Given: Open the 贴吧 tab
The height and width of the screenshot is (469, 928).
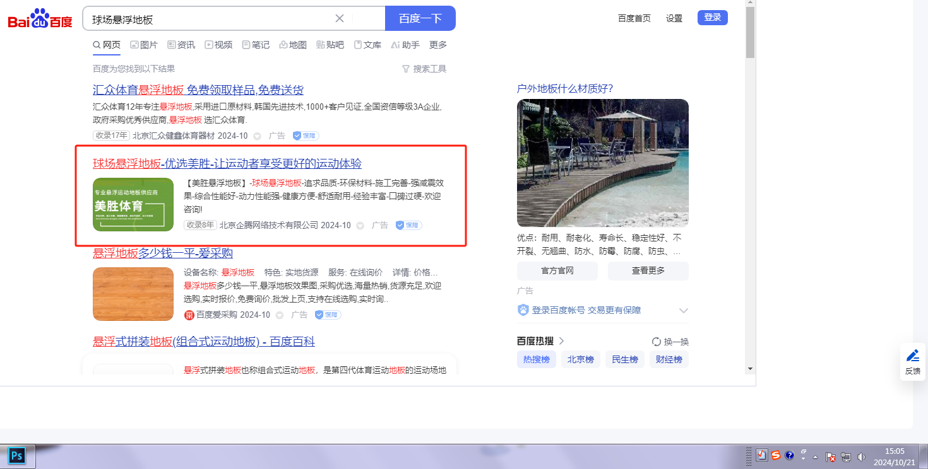Looking at the screenshot, I should click(330, 45).
